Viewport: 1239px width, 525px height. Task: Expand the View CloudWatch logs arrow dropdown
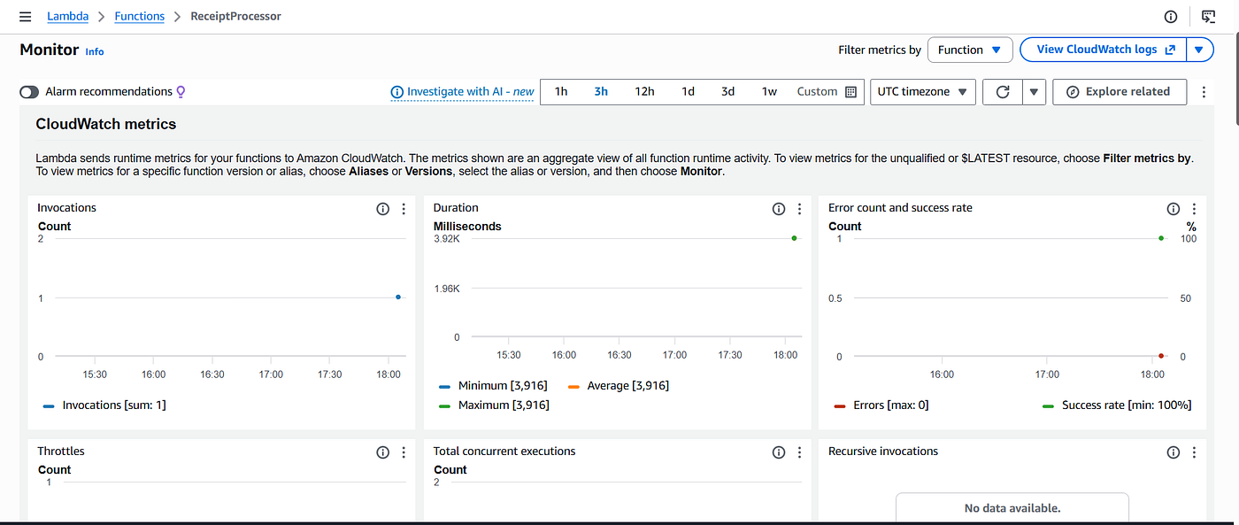coord(1198,50)
